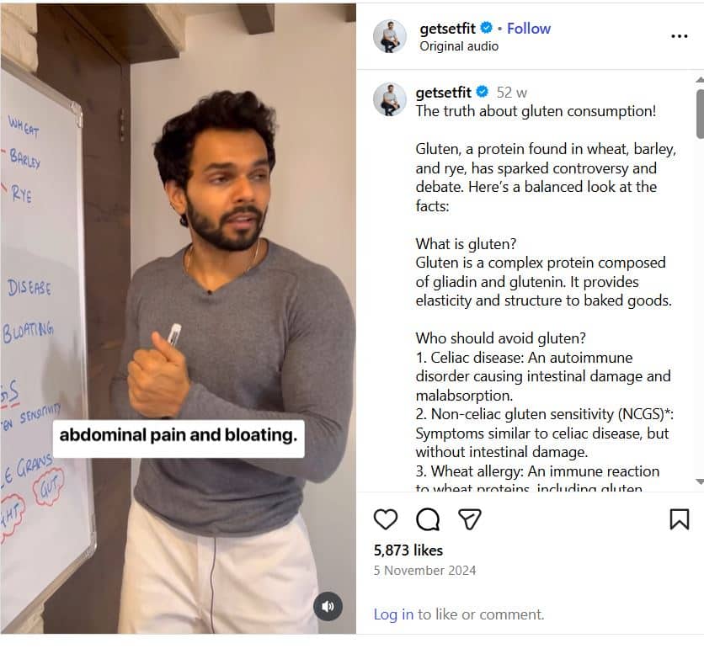Open getsetfit username in the caption
This screenshot has height=654, width=704.
pos(443,93)
